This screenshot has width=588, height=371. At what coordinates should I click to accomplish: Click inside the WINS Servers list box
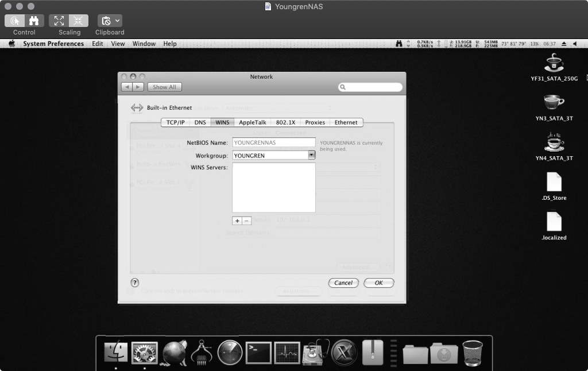(274, 188)
